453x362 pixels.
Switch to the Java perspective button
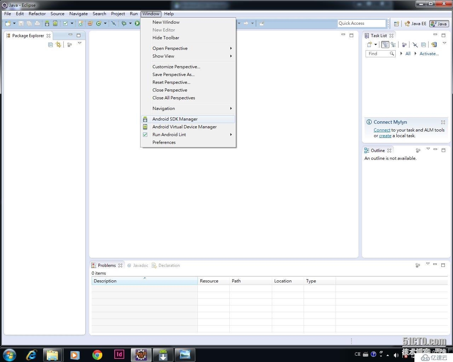439,24
